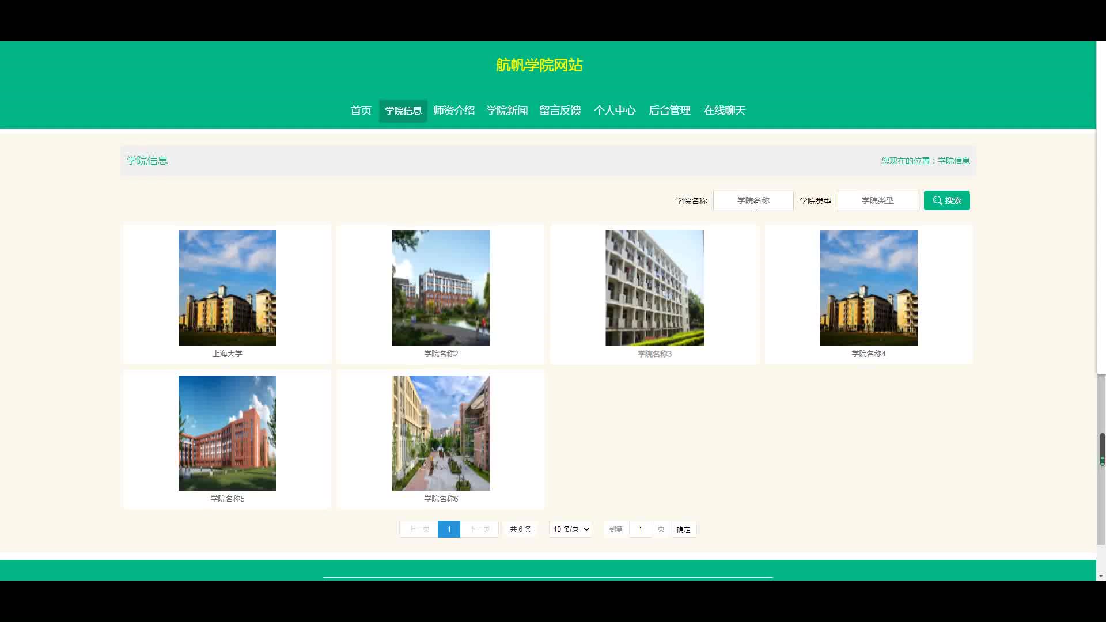Click the 学院名称5 caption text
This screenshot has height=622, width=1106.
228,499
